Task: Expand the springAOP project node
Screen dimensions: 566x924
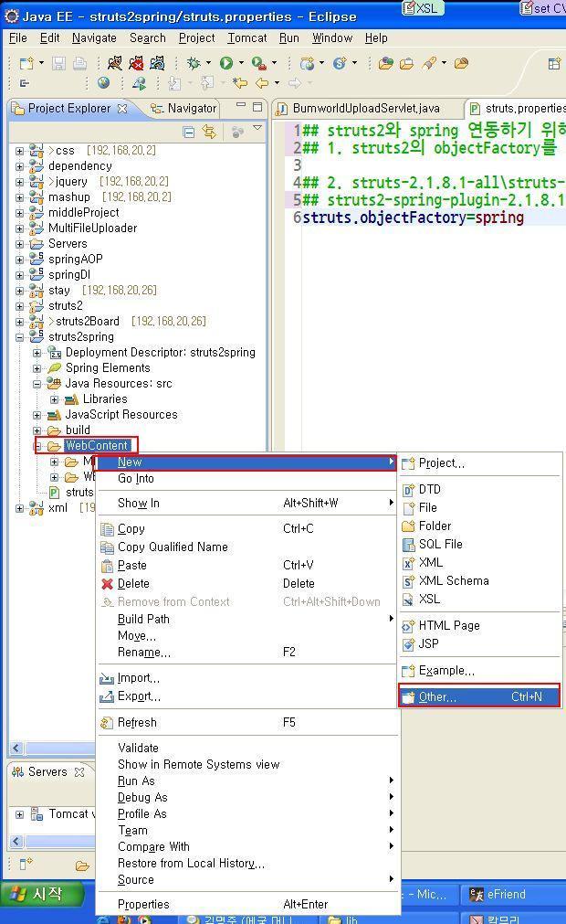Action: [x=19, y=260]
